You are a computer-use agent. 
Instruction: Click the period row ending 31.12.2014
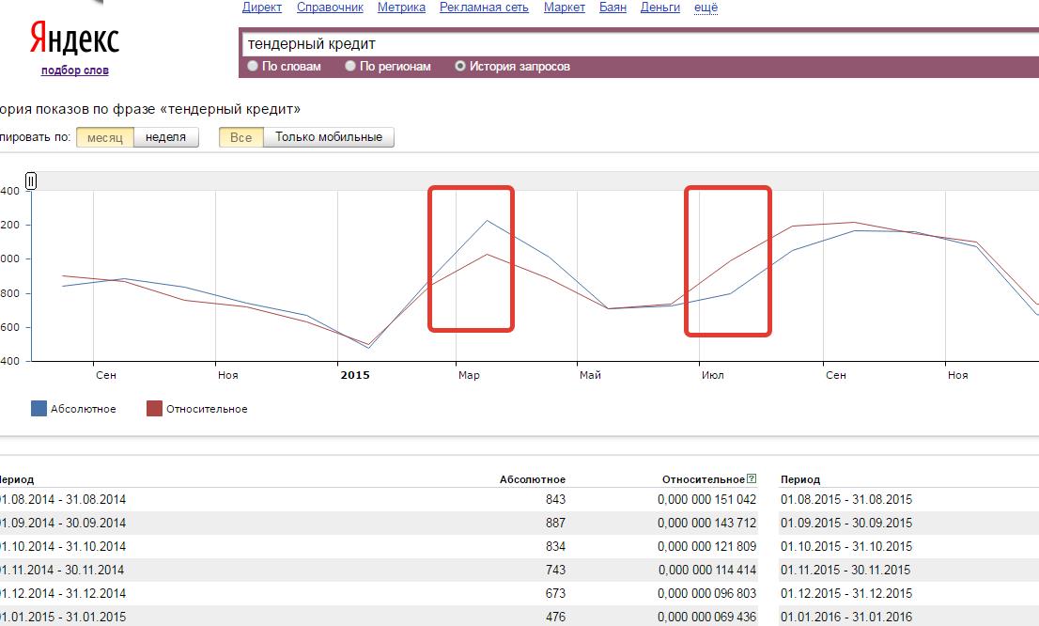click(x=63, y=593)
